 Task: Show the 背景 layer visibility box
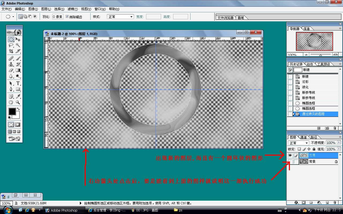coord(290,162)
